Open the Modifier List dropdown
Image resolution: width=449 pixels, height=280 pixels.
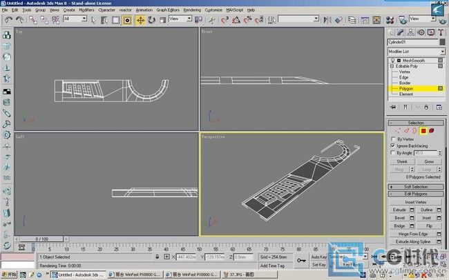[x=416, y=52]
